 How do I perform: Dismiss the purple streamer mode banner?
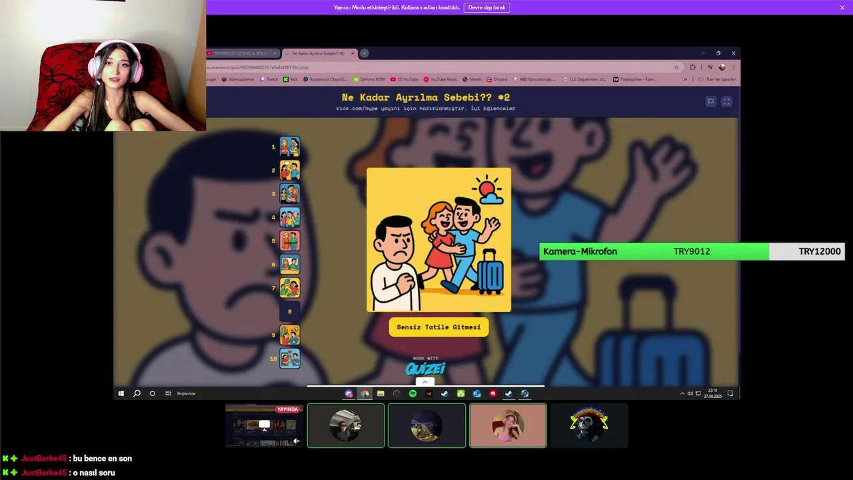(x=842, y=7)
